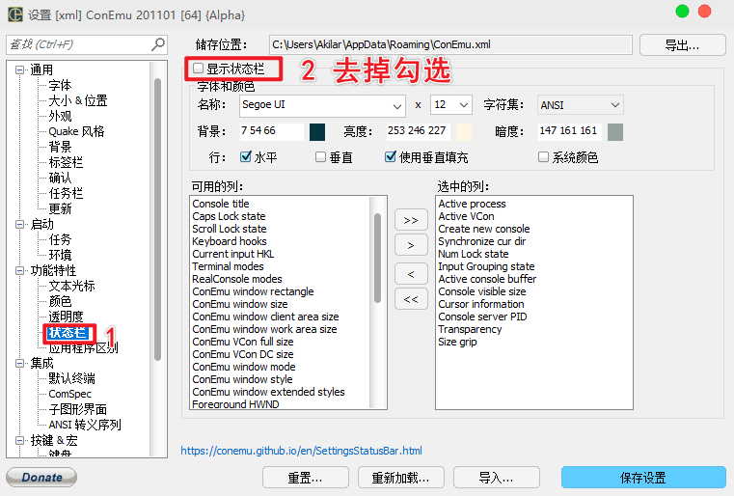Click the search magnifier icon
This screenshot has width=734, height=496.
[158, 44]
